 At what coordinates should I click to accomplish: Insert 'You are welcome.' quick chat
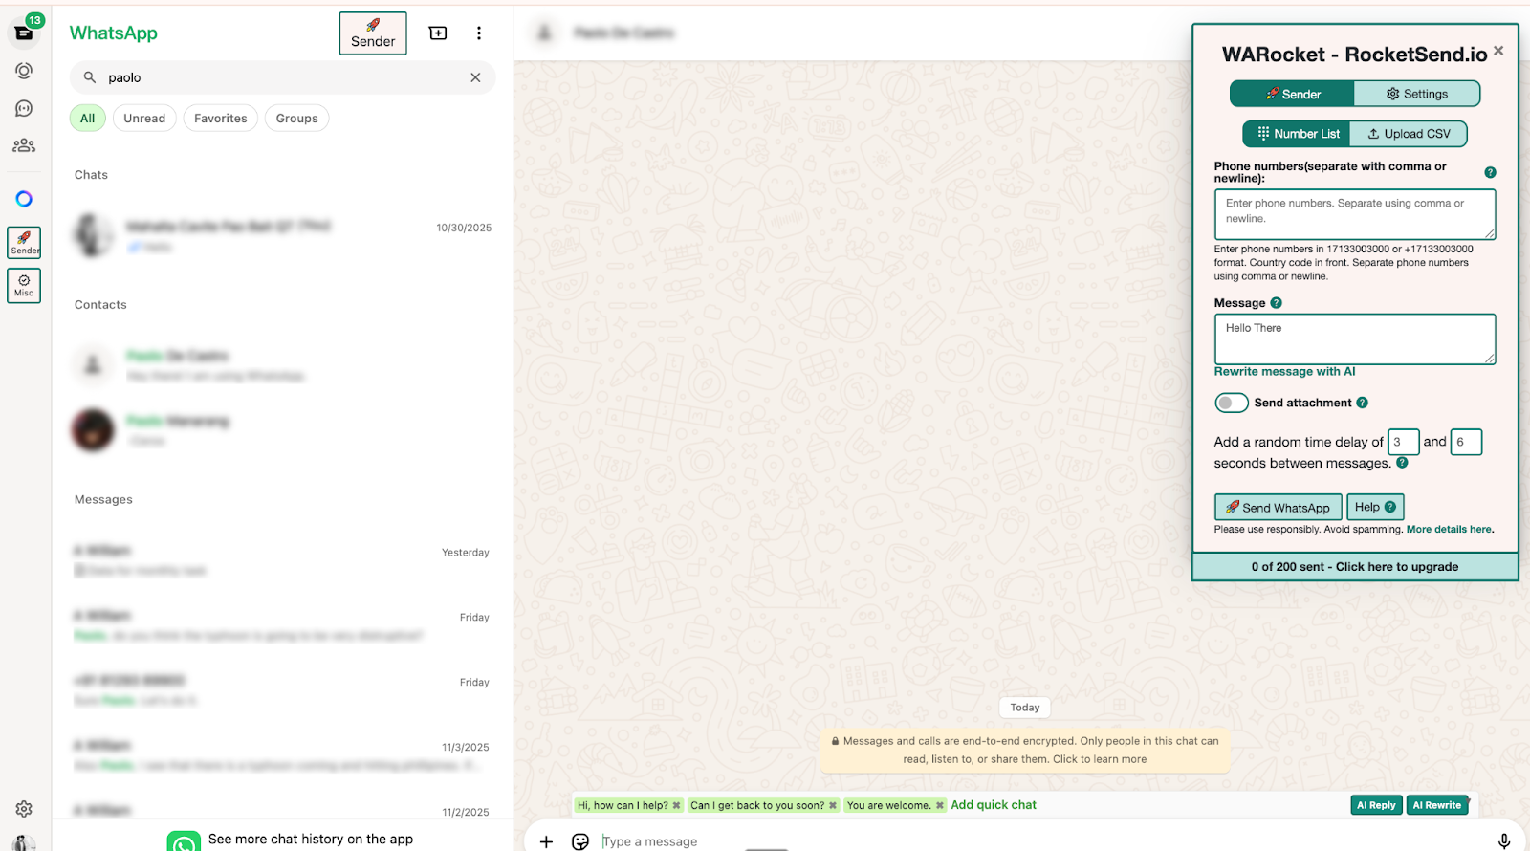click(889, 805)
